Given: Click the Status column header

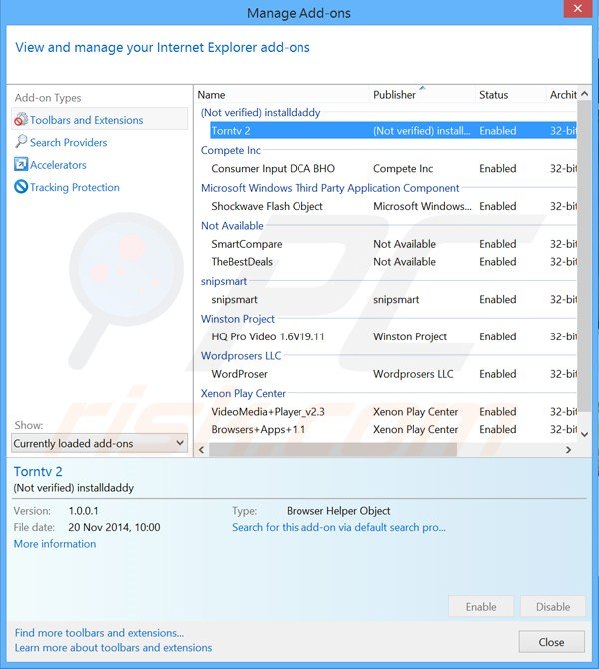Looking at the screenshot, I should [493, 95].
